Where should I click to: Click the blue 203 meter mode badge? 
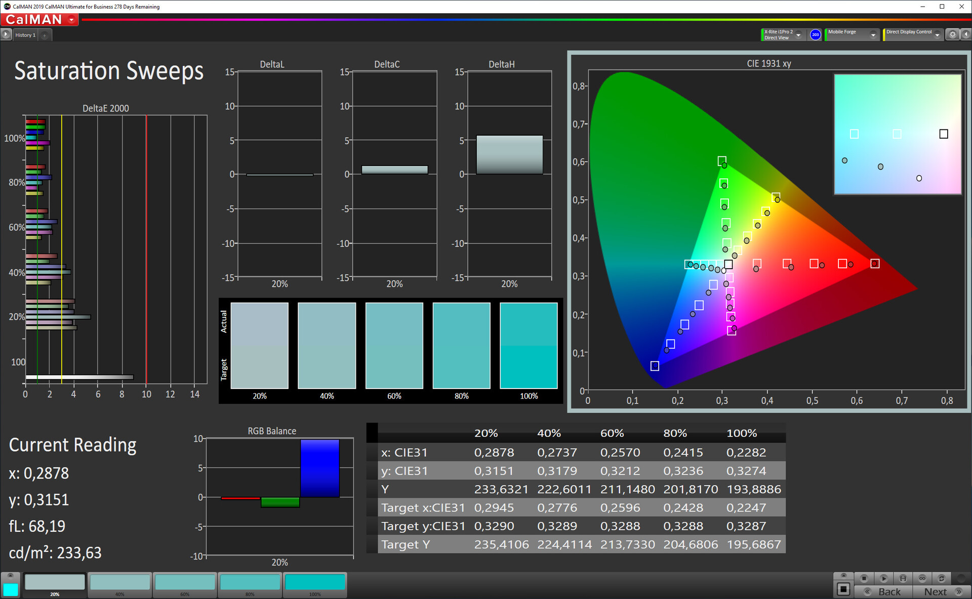click(x=815, y=34)
